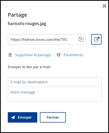
Task: Close the Partage dialog with the X
Action: (x=104, y=6)
